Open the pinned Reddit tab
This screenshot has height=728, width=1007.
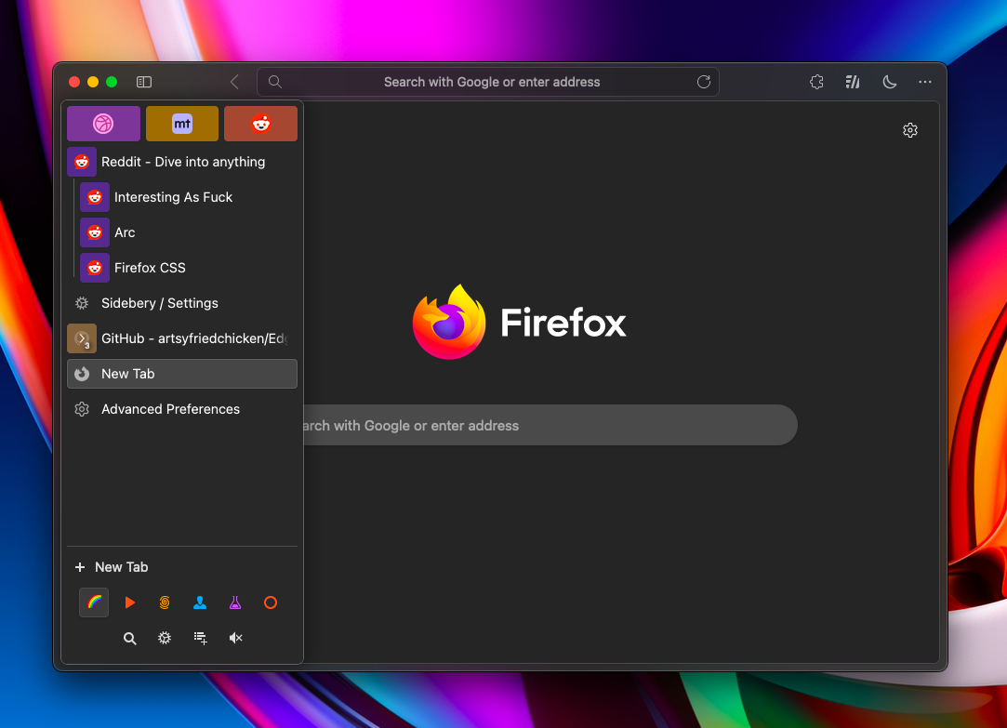[x=260, y=124]
